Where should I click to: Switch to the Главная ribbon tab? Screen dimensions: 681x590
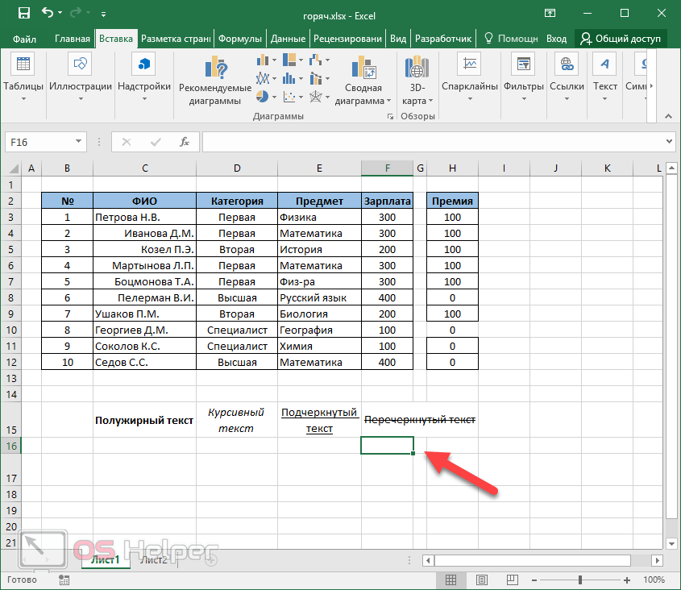click(73, 38)
